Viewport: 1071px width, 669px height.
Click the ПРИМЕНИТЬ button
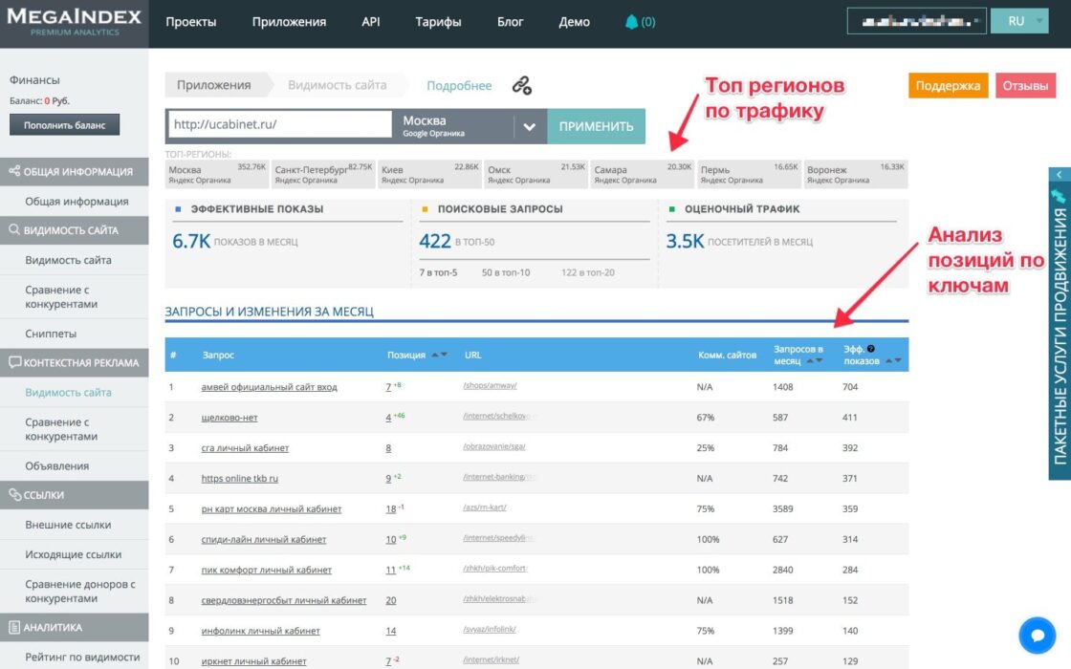597,126
